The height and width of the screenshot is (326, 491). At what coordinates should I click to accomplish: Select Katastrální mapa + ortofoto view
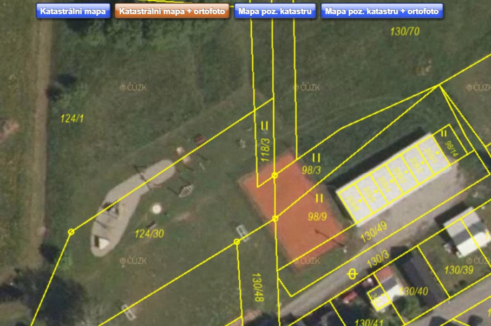tap(172, 11)
